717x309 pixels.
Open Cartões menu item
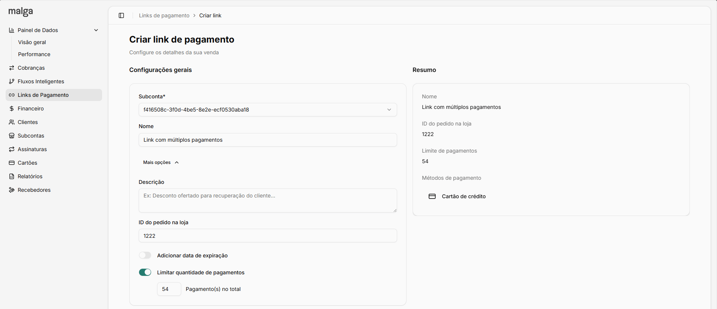[54, 163]
